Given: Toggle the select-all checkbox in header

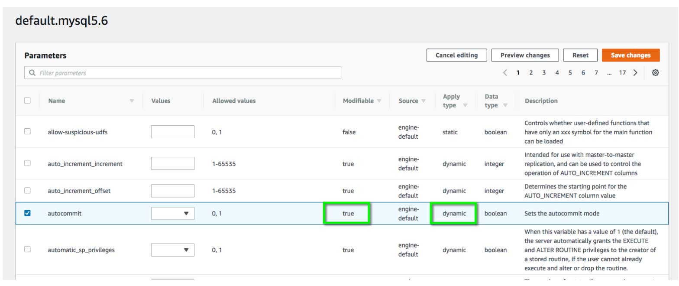Looking at the screenshot, I should click(x=27, y=101).
